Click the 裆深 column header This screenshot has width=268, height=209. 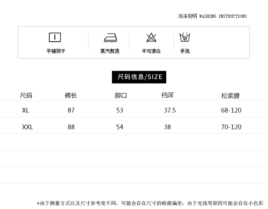(x=167, y=95)
